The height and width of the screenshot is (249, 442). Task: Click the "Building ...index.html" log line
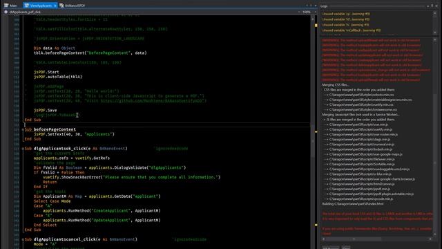(353, 203)
